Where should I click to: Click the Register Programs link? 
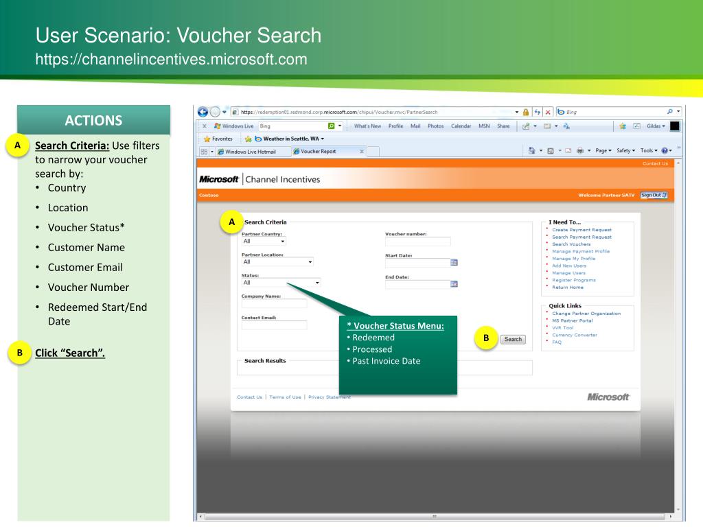[x=573, y=280]
